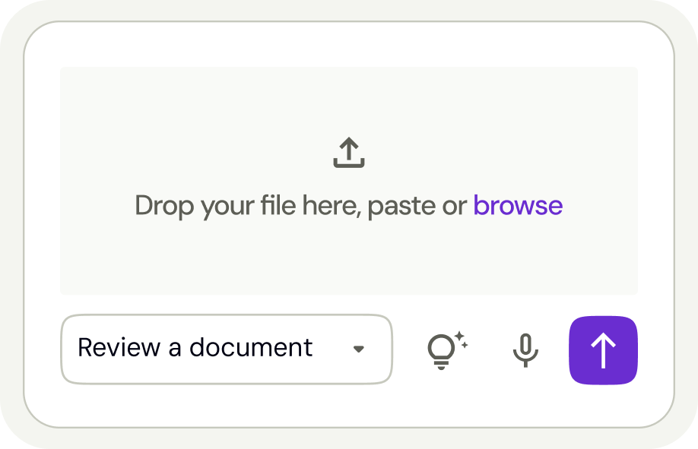Click the sparkles on the lightbulb icon
The image size is (698, 449).
tap(460, 339)
